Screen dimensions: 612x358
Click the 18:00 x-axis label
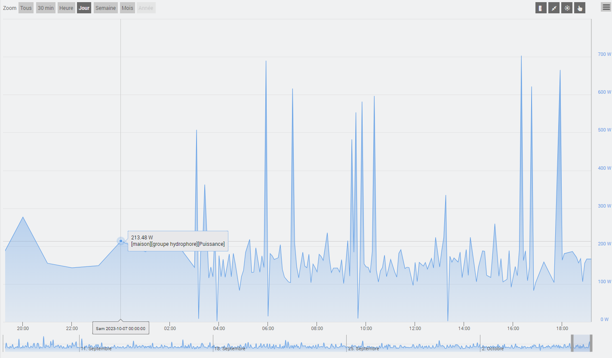(562, 328)
